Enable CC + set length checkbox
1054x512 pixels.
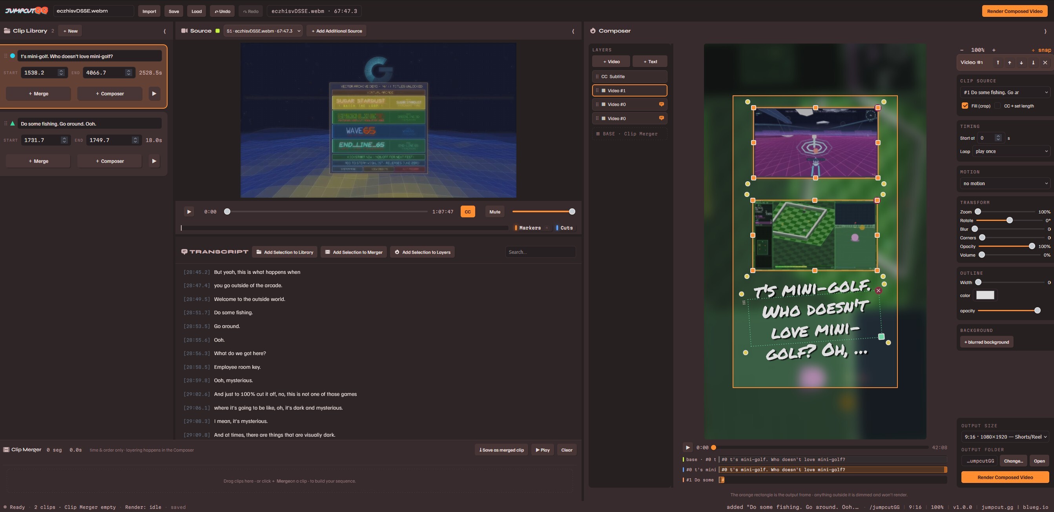point(997,106)
